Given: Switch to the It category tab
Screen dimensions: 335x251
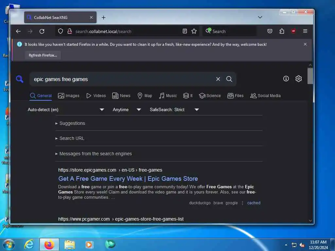Looking at the screenshot, I should coord(188,96).
